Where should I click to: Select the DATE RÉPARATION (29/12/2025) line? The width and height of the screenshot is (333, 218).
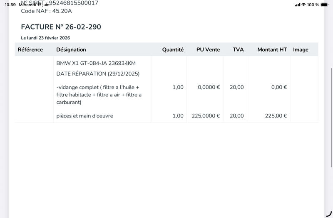[x=98, y=74]
